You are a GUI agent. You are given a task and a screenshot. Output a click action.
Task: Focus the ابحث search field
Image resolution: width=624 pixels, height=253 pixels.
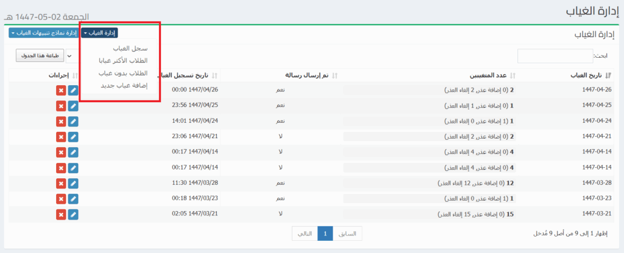click(x=555, y=56)
